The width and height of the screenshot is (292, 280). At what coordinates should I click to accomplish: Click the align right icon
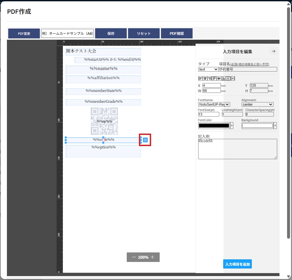[x=209, y=78]
